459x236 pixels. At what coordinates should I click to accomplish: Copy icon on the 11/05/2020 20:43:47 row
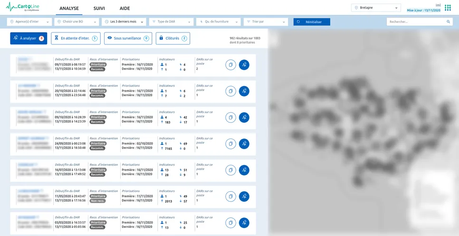click(x=230, y=197)
